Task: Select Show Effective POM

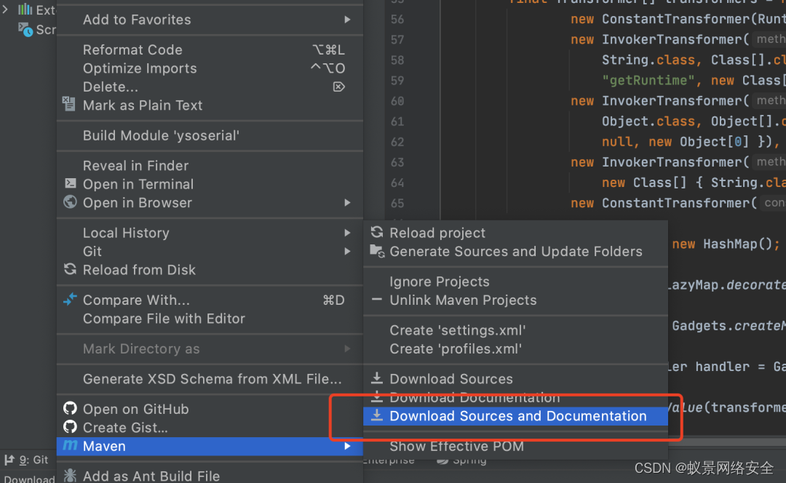Action: pyautogui.click(x=456, y=447)
